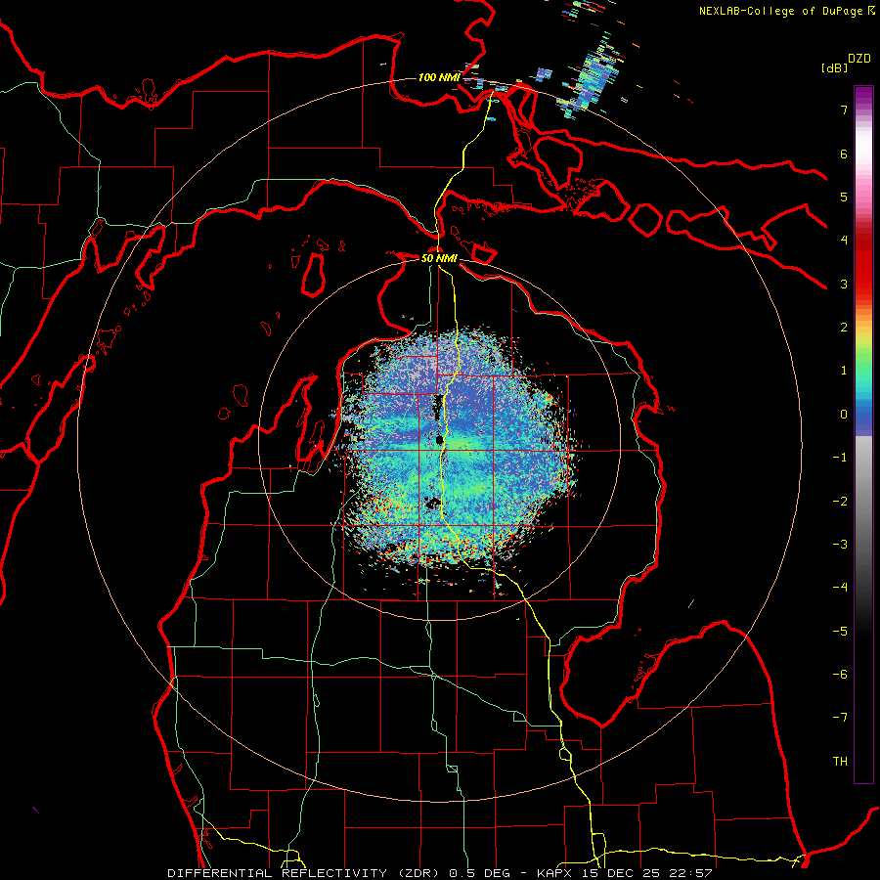Click the -7 value on the color scale
The width and height of the screenshot is (880, 880).
tap(840, 718)
